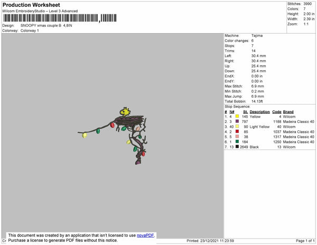This screenshot has height=245, width=317.
Task: Click the Colors value '7' in header
Action: (304, 9)
